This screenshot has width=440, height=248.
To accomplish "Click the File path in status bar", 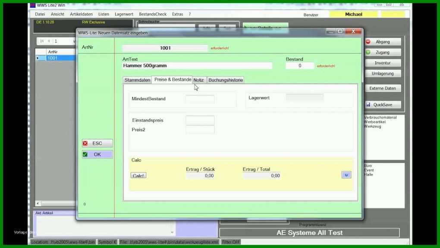I will click(169, 242).
